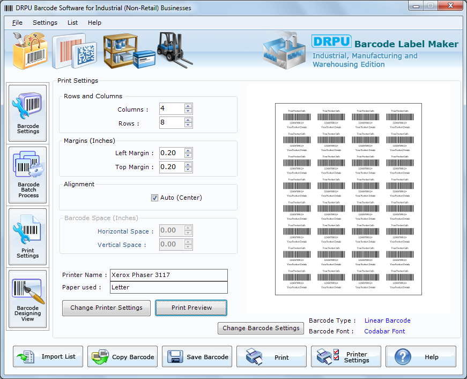Select the Print Settings sidebar icon
This screenshot has width=467, height=379.
tap(27, 236)
